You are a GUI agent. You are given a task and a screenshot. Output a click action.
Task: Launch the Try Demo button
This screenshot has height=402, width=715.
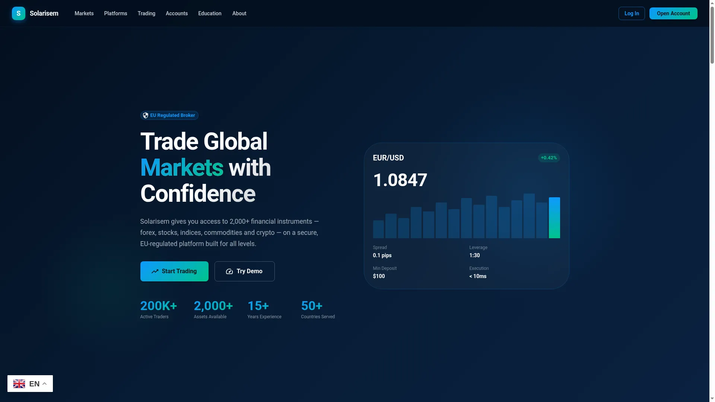point(245,271)
